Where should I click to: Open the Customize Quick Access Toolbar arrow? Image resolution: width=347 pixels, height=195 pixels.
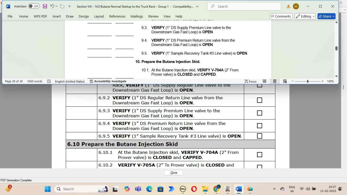tap(69, 6)
